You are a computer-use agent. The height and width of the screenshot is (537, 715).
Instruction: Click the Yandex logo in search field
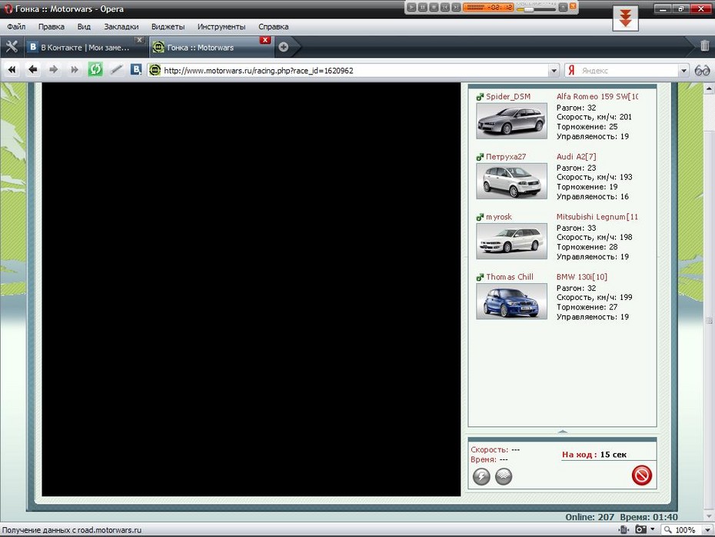pos(571,70)
